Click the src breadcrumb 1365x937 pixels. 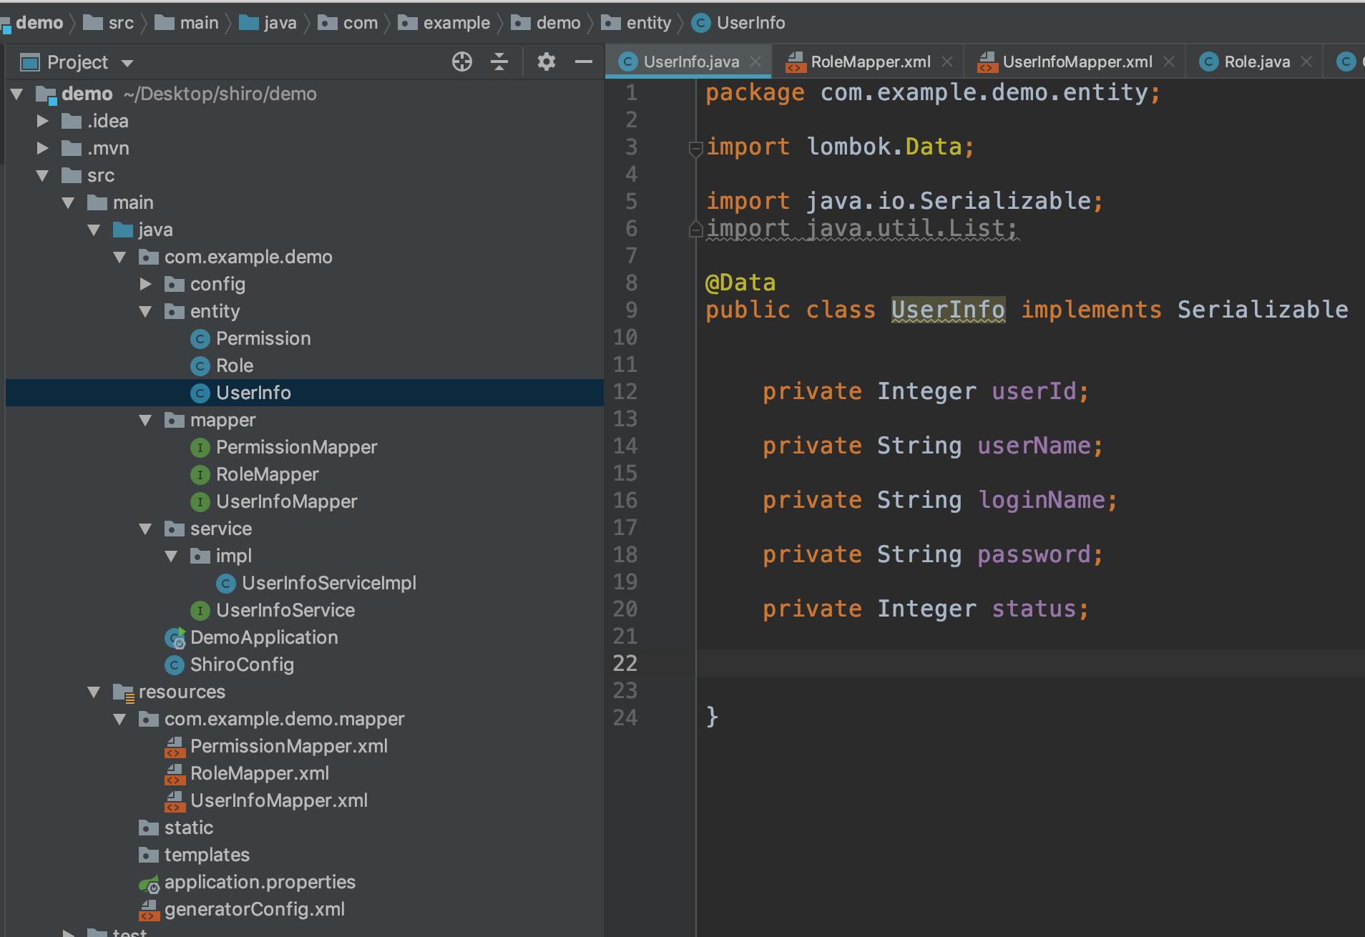pyautogui.click(x=109, y=23)
